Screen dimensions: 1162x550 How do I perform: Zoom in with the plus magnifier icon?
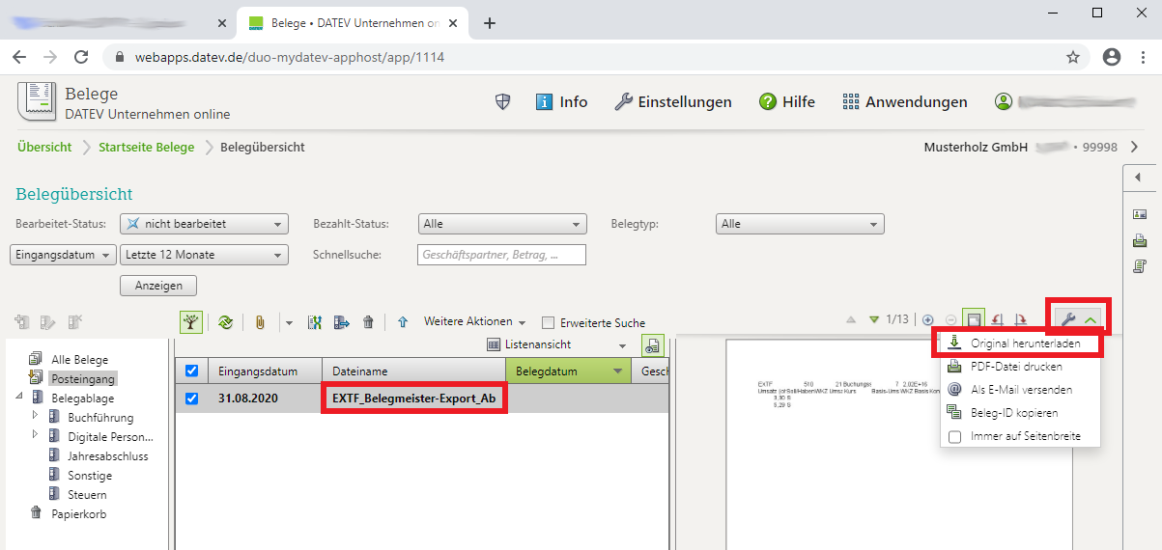click(x=928, y=319)
